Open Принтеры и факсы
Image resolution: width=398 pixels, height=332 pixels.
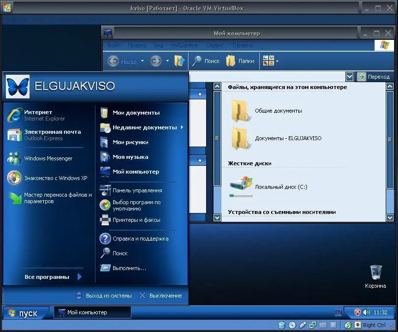click(x=130, y=220)
